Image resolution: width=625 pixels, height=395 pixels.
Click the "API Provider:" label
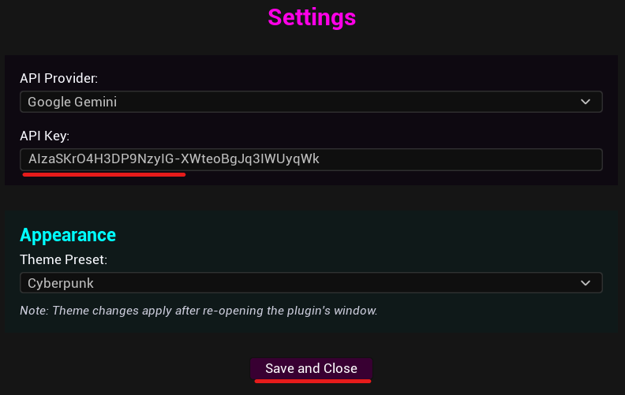(x=58, y=79)
